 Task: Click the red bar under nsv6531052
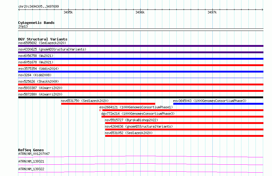pyautogui.click(x=184, y=136)
